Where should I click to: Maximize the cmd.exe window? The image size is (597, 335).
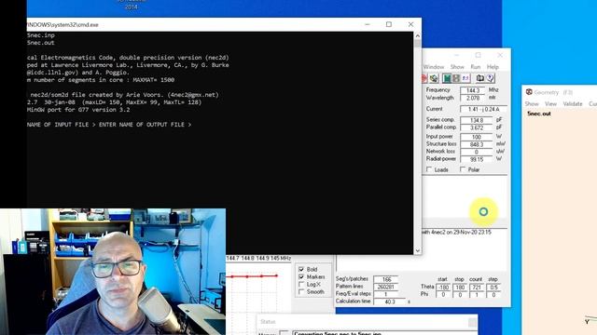pos(389,24)
